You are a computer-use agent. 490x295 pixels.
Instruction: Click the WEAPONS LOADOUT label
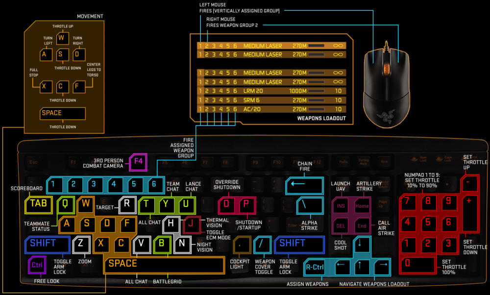pos(321,118)
